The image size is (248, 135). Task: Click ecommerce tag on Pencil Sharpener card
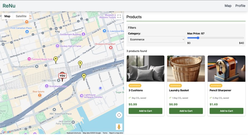[x=216, y=85]
